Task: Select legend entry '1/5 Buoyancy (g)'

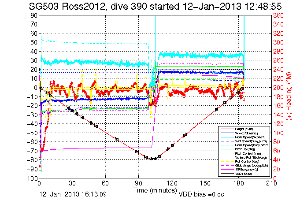Action: [246, 170]
